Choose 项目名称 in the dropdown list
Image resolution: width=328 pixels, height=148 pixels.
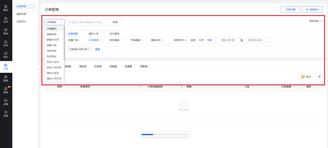[54, 51]
